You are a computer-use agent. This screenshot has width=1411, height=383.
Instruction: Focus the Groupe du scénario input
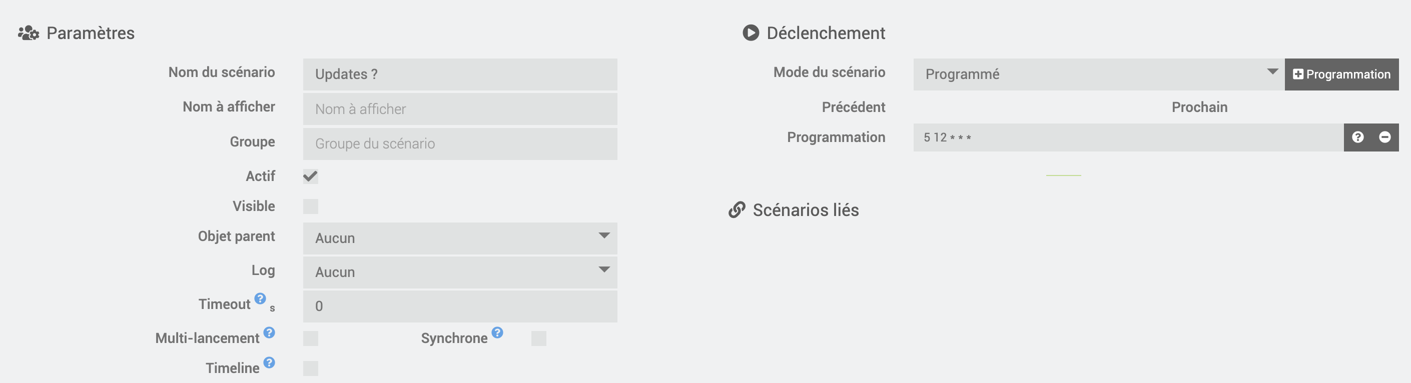[x=459, y=144]
